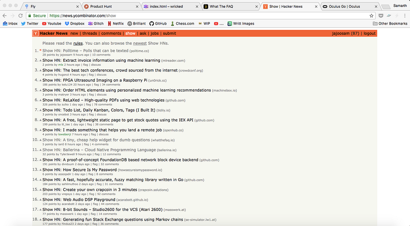The height and width of the screenshot is (226, 410).
Task: Open the Ballerina programming language story
Action: 99,150
